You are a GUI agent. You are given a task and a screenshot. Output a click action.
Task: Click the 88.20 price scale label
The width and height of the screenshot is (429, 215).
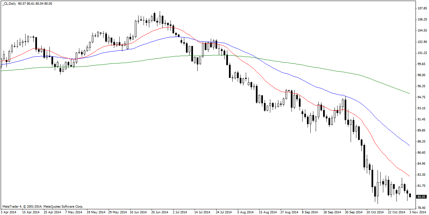[422, 142]
